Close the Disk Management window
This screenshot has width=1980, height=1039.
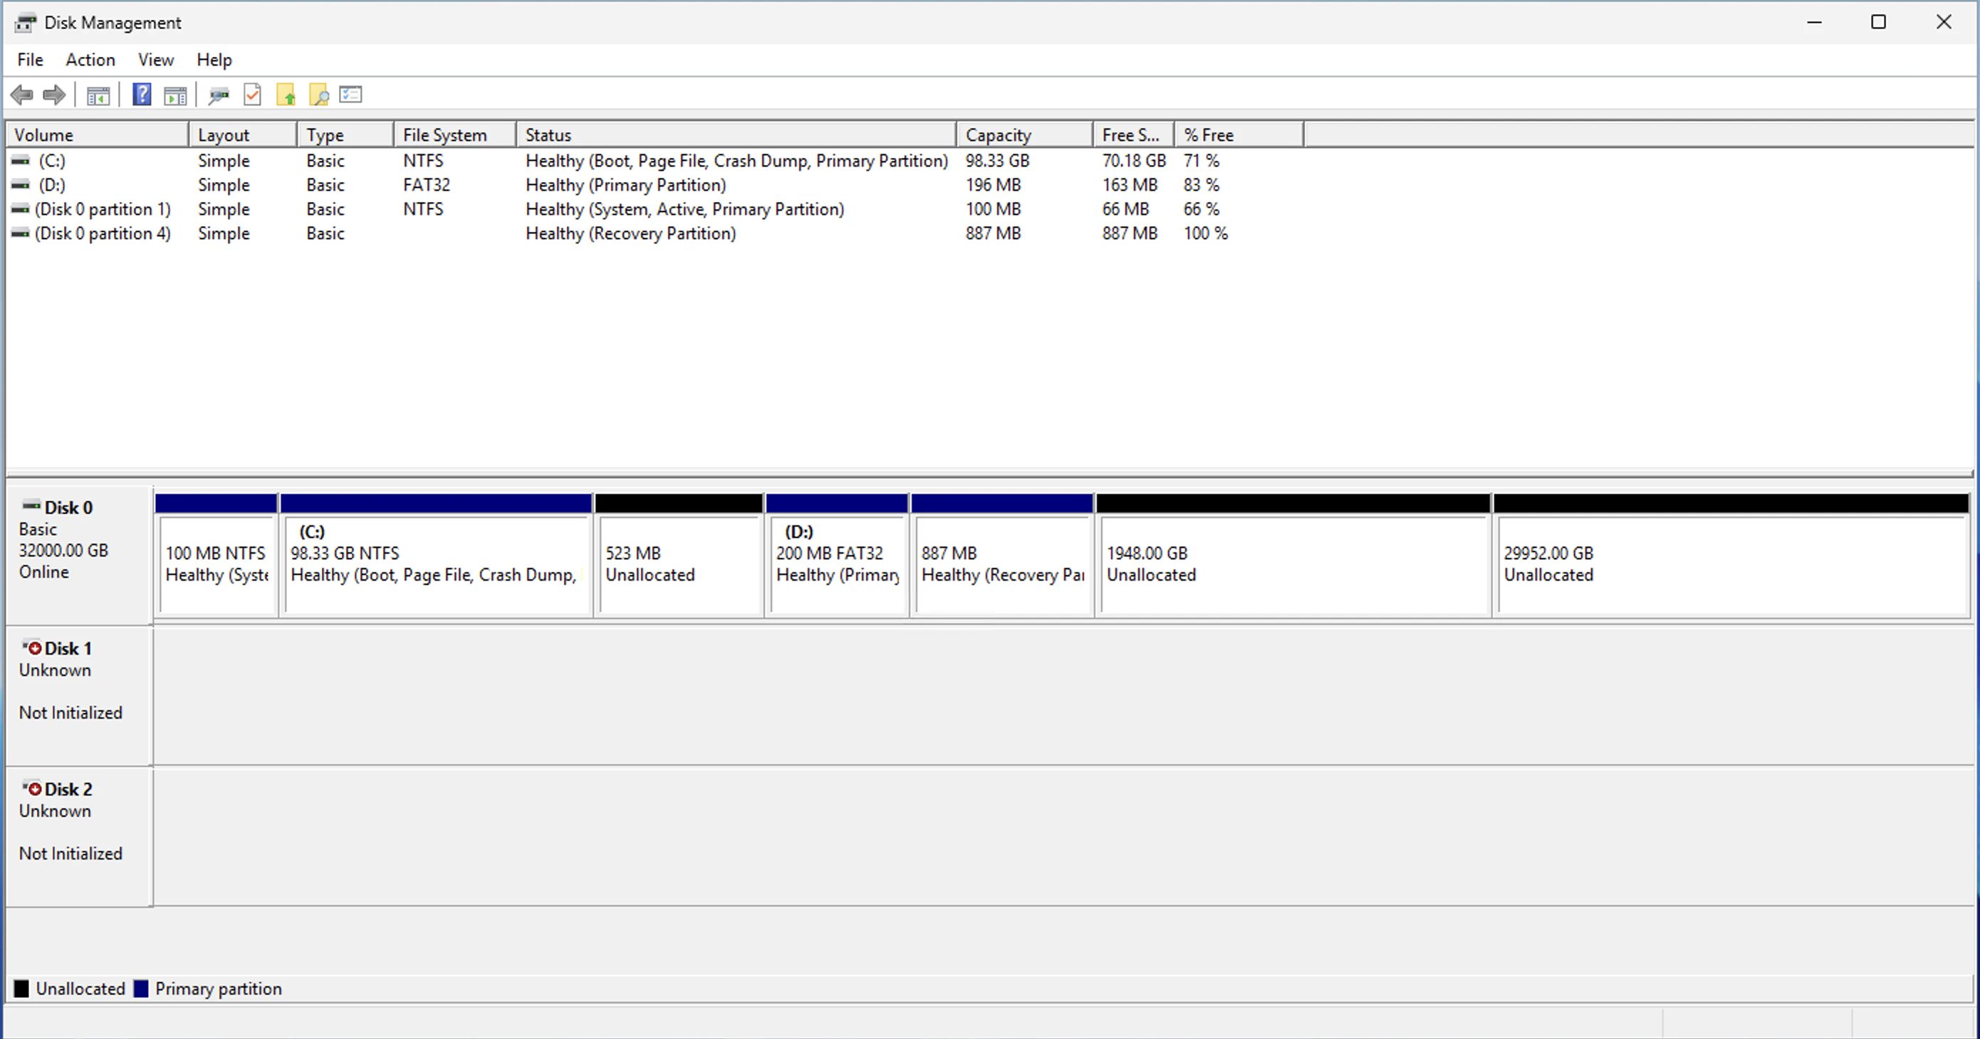(1944, 22)
